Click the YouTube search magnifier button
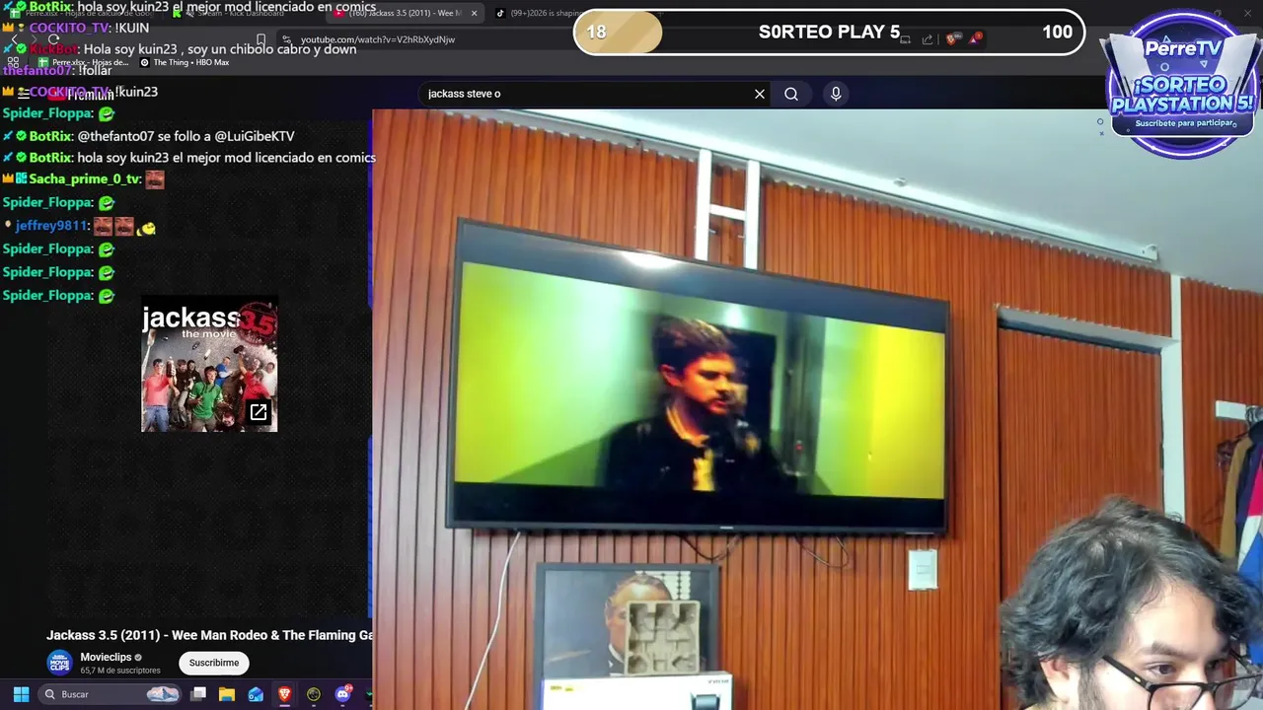The height and width of the screenshot is (710, 1263). 791,94
